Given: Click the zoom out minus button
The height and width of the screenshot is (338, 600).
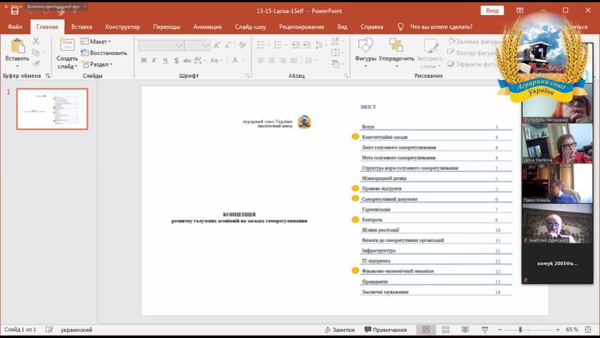Looking at the screenshot, I should [x=500, y=329].
